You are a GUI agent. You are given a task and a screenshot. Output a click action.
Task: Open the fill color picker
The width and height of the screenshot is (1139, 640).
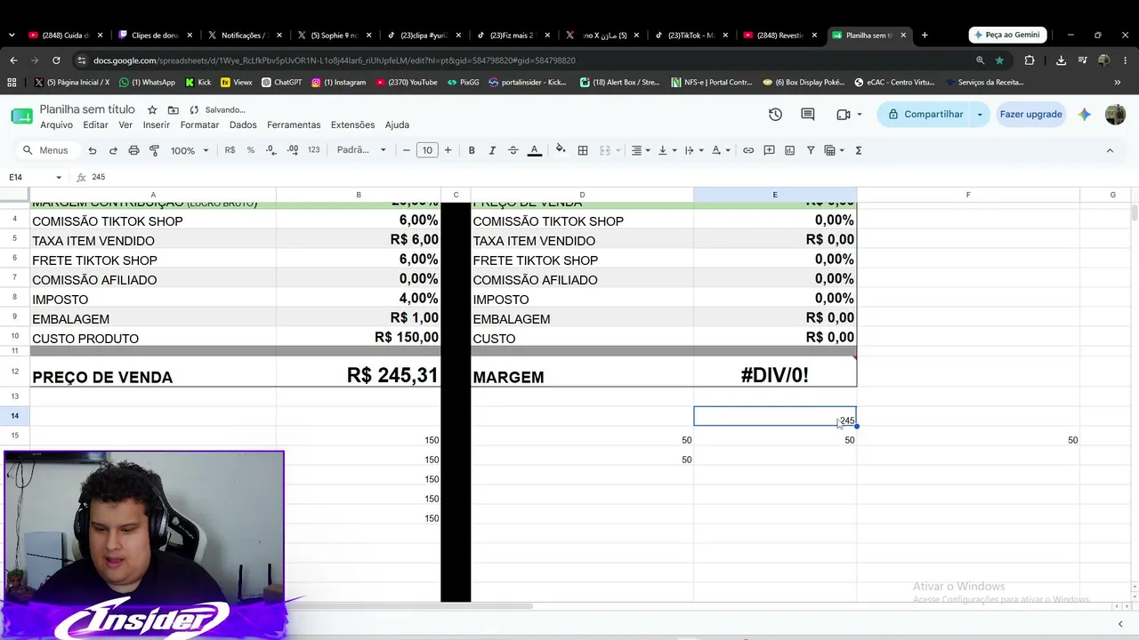(x=561, y=150)
